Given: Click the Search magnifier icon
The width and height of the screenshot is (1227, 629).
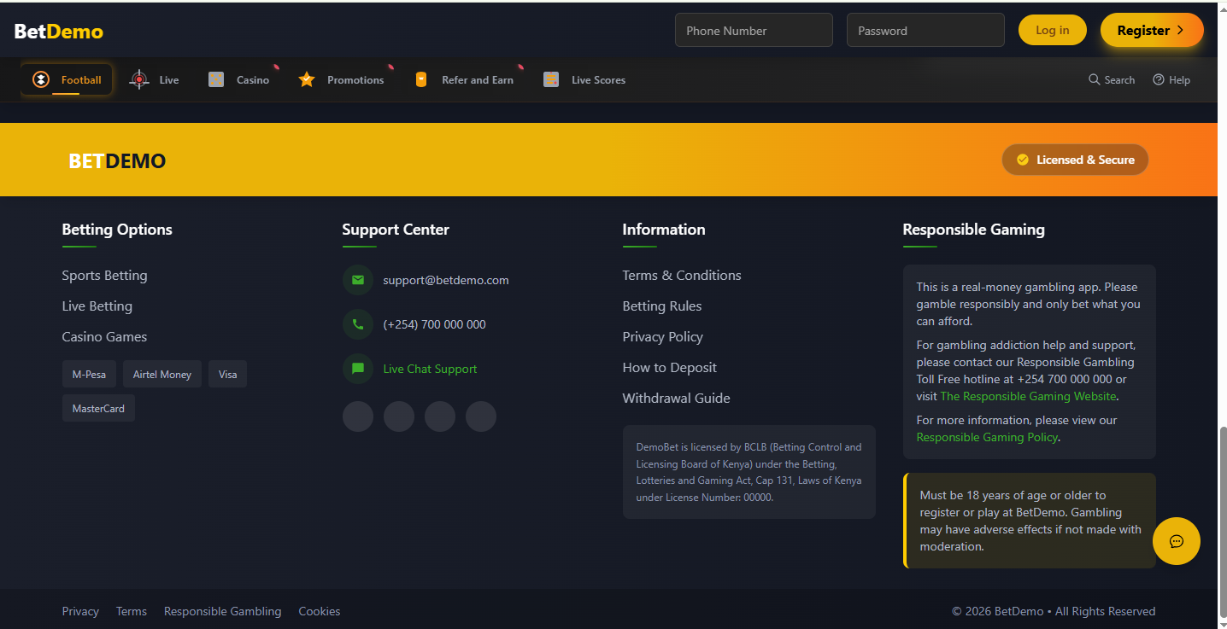Looking at the screenshot, I should pyautogui.click(x=1093, y=79).
